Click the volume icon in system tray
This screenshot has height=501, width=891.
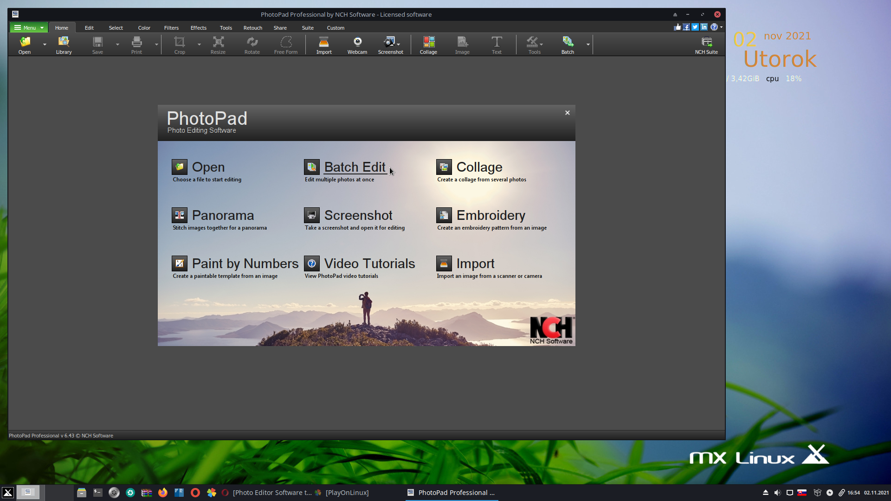pos(777,493)
